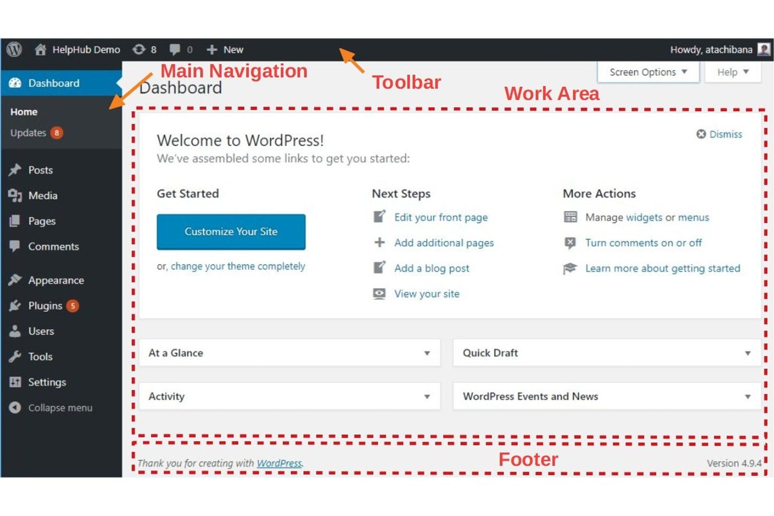This screenshot has width=774, height=516.
Task: Open the Edit your front page link
Action: (x=441, y=217)
